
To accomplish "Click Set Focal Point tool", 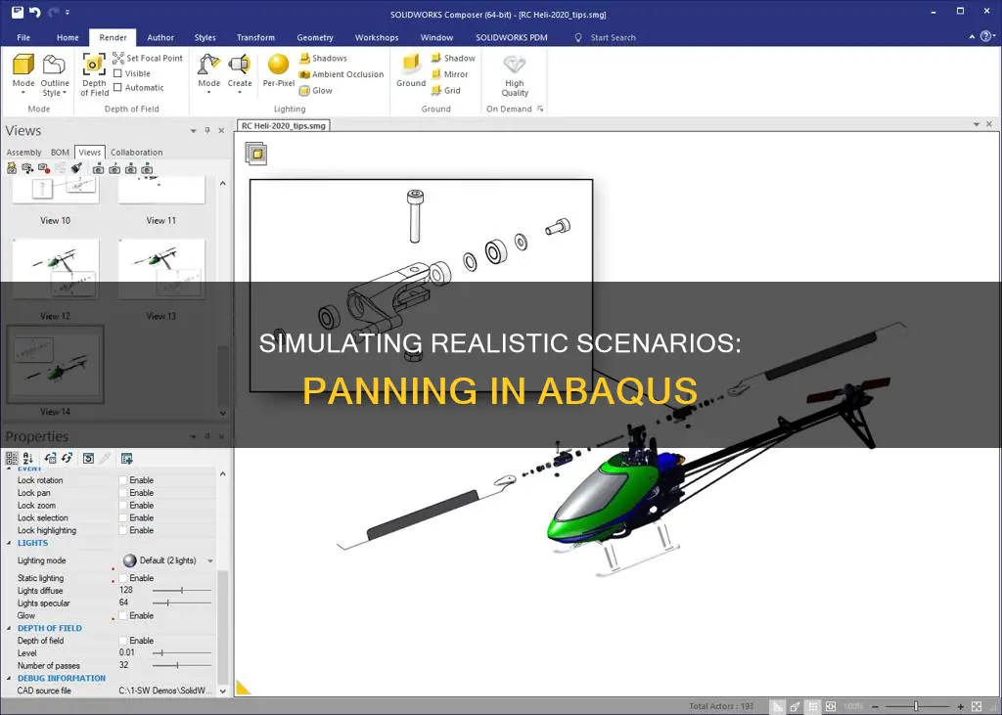I will tap(148, 58).
